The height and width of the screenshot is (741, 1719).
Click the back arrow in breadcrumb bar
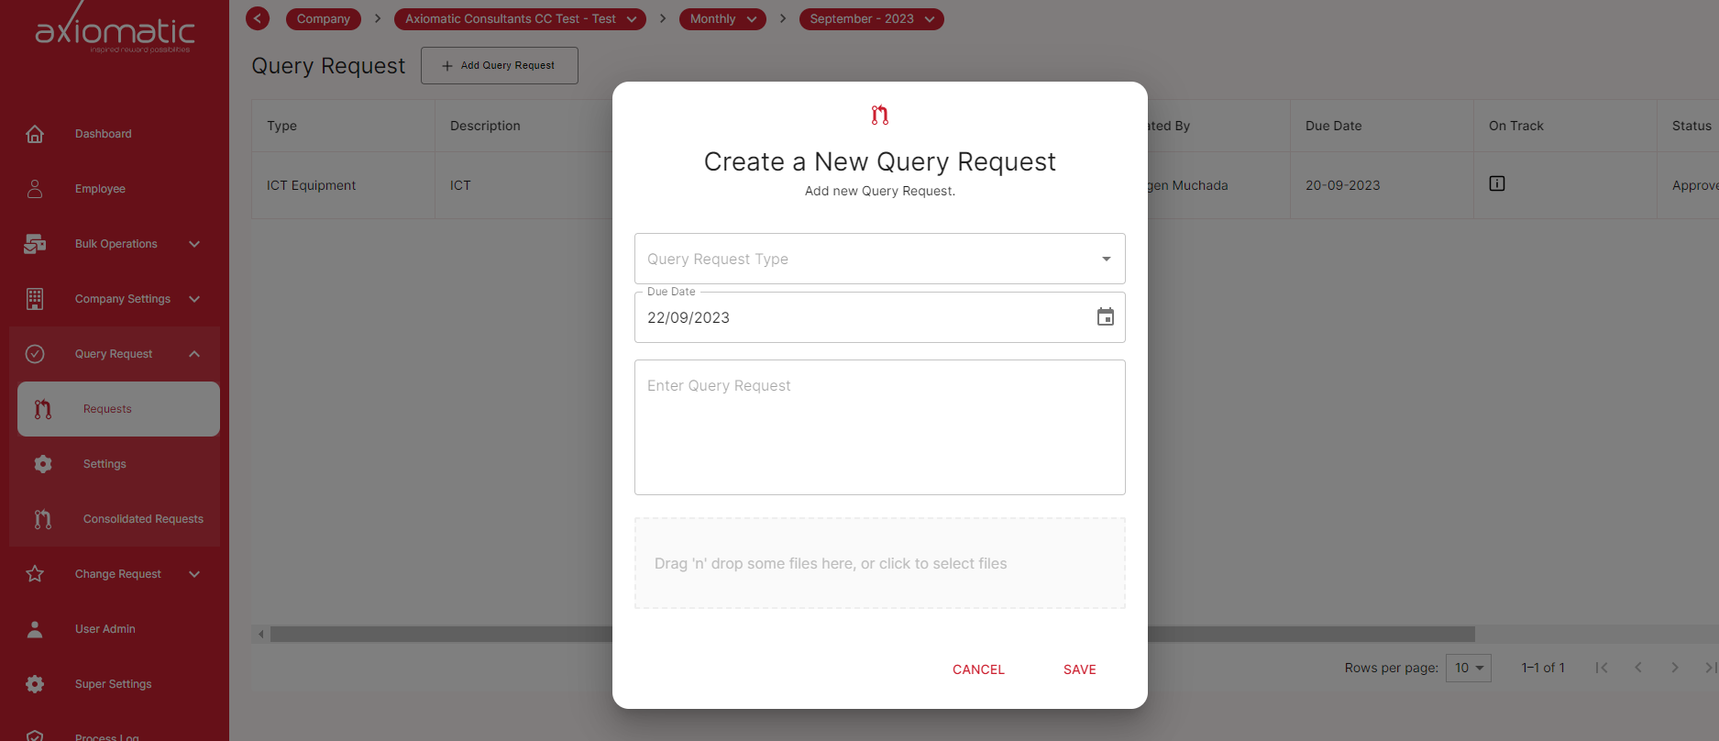tap(258, 18)
